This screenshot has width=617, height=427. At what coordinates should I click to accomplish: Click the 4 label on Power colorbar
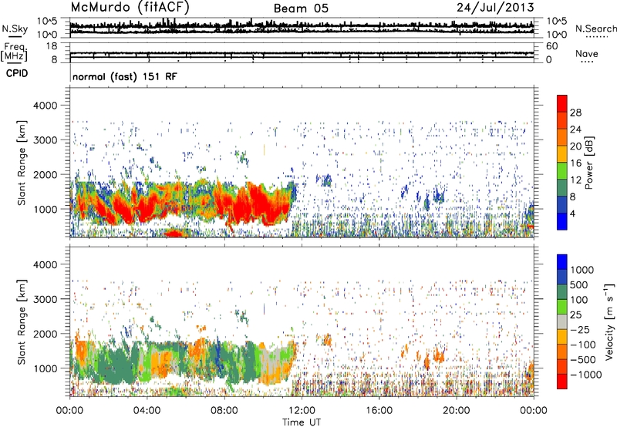[573, 213]
